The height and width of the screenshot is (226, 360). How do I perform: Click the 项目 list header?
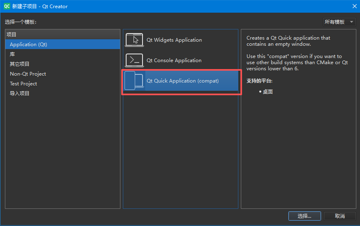[63, 34]
